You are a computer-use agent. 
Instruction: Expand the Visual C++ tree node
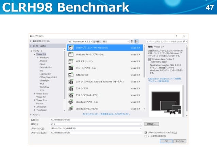point(35,100)
